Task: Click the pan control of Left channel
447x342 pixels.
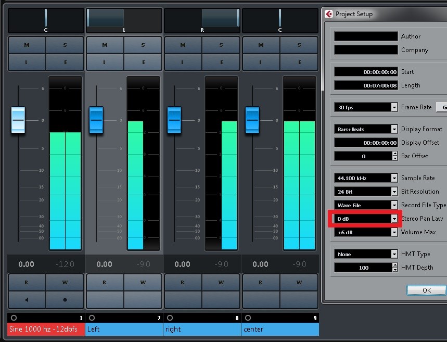Action: coord(124,20)
